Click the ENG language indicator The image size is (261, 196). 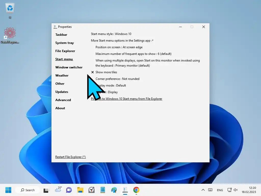pos(220,190)
